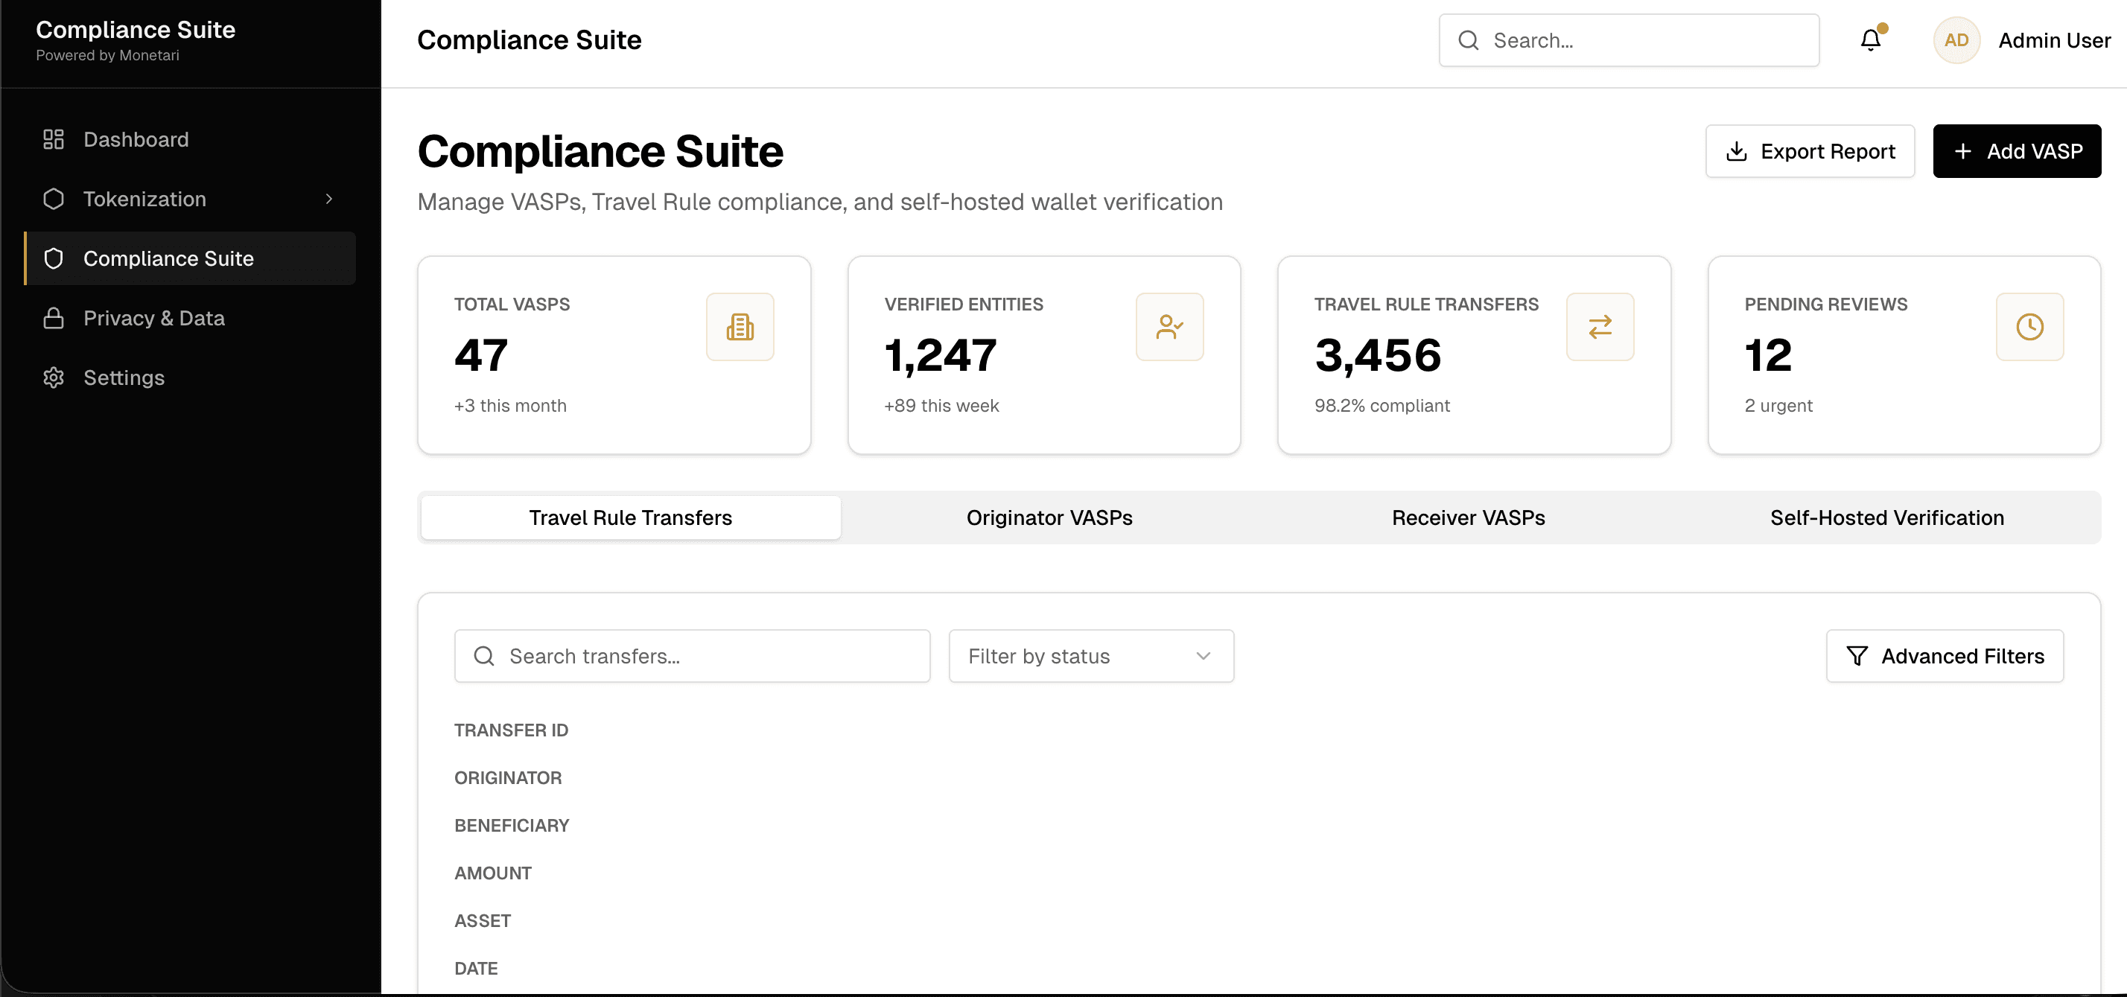
Task: Click the Add VASP button
Action: pyautogui.click(x=2016, y=151)
